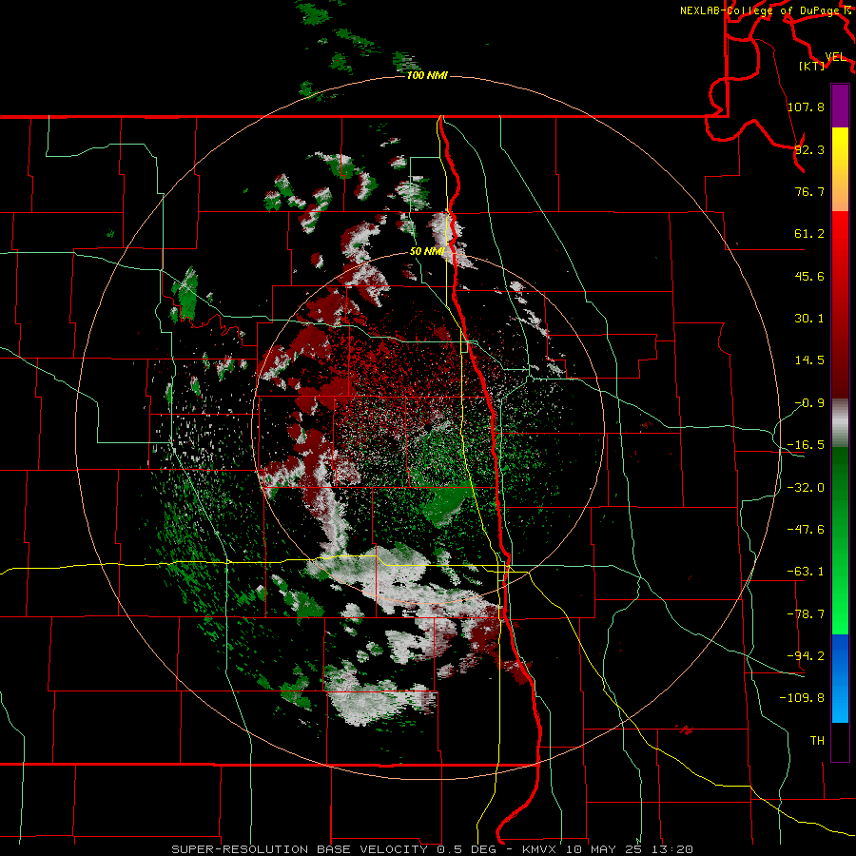Click the 14.5 legend value

tap(809, 360)
